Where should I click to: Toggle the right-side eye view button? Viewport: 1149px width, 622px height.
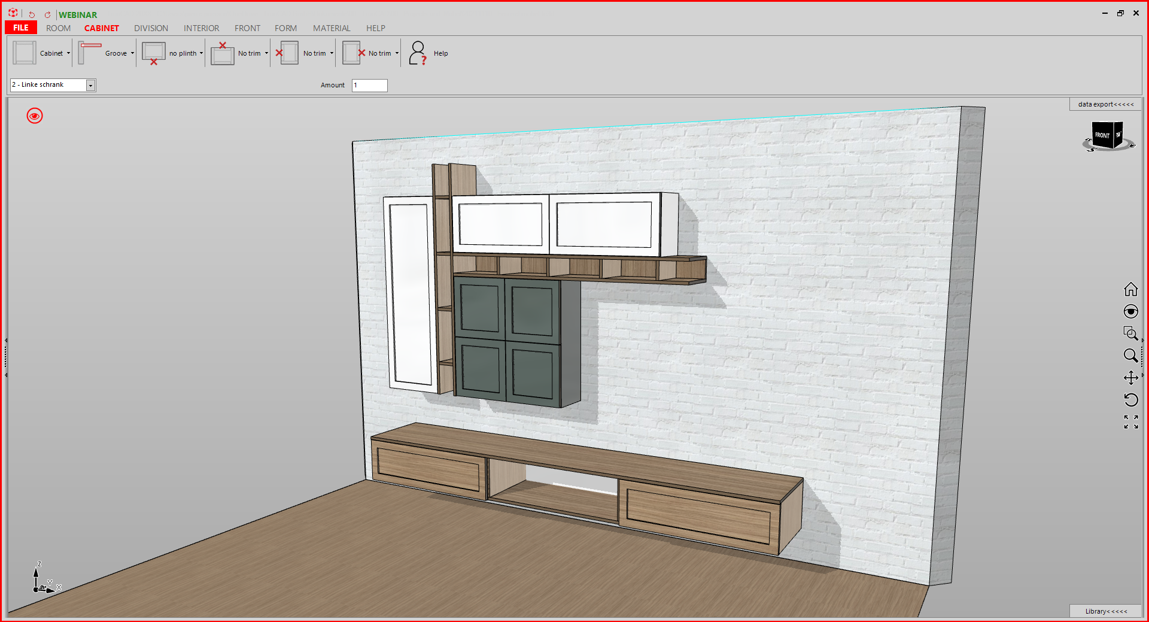tap(1130, 311)
